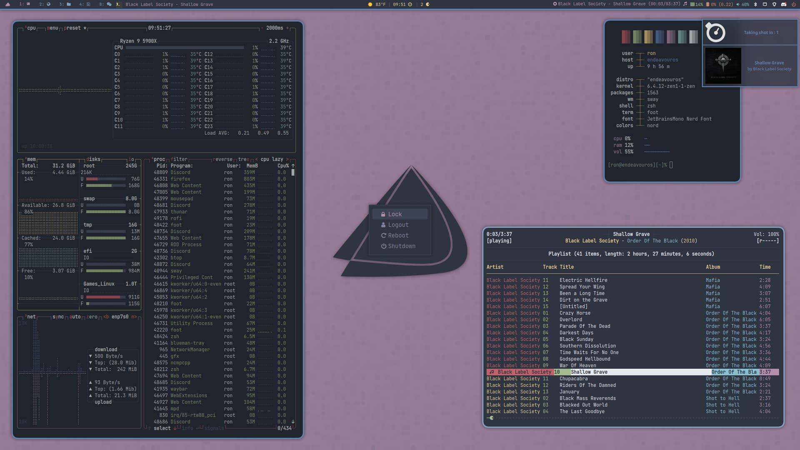Select the highlighted Shallow Grave playlist row
800x450 pixels.
(x=632, y=372)
